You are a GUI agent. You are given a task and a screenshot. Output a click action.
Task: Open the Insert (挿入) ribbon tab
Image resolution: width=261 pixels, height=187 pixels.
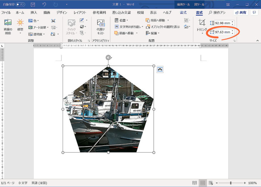[34, 13]
